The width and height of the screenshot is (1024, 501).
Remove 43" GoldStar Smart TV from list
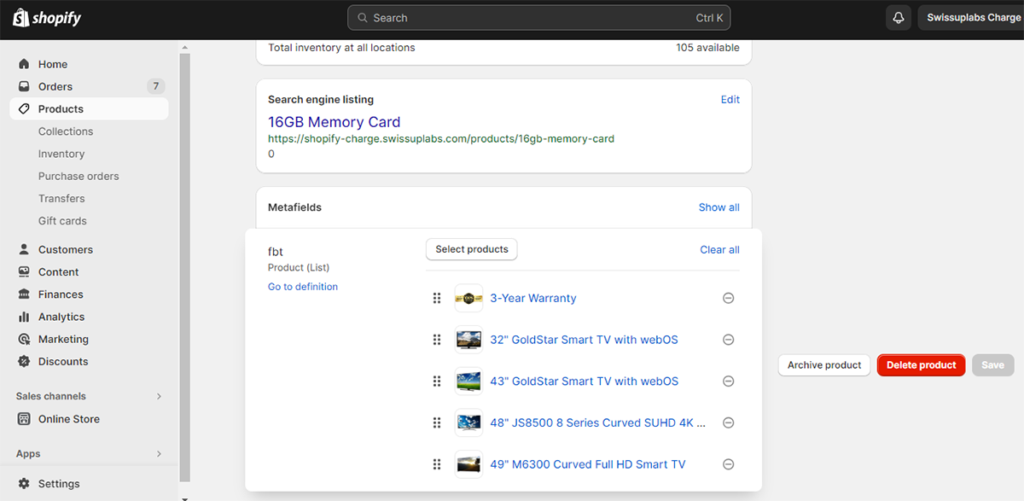729,382
